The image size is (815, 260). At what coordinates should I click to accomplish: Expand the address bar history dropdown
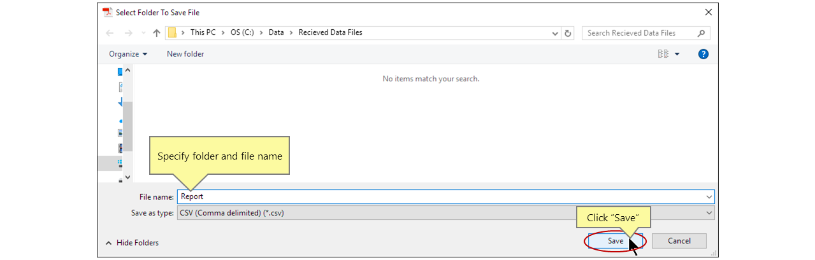pyautogui.click(x=555, y=33)
